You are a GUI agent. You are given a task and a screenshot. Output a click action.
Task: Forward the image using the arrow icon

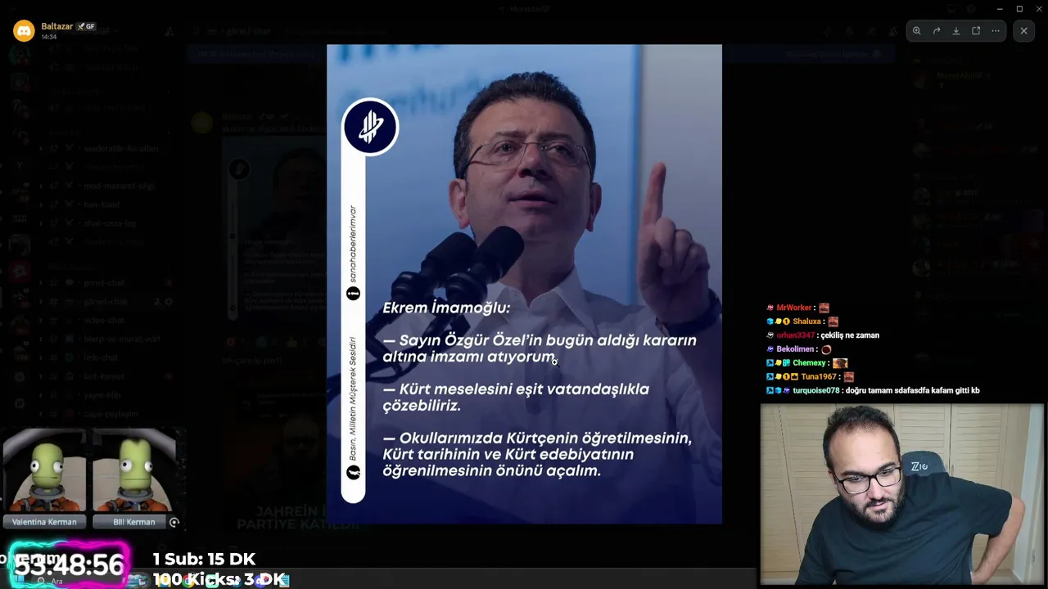coord(937,31)
